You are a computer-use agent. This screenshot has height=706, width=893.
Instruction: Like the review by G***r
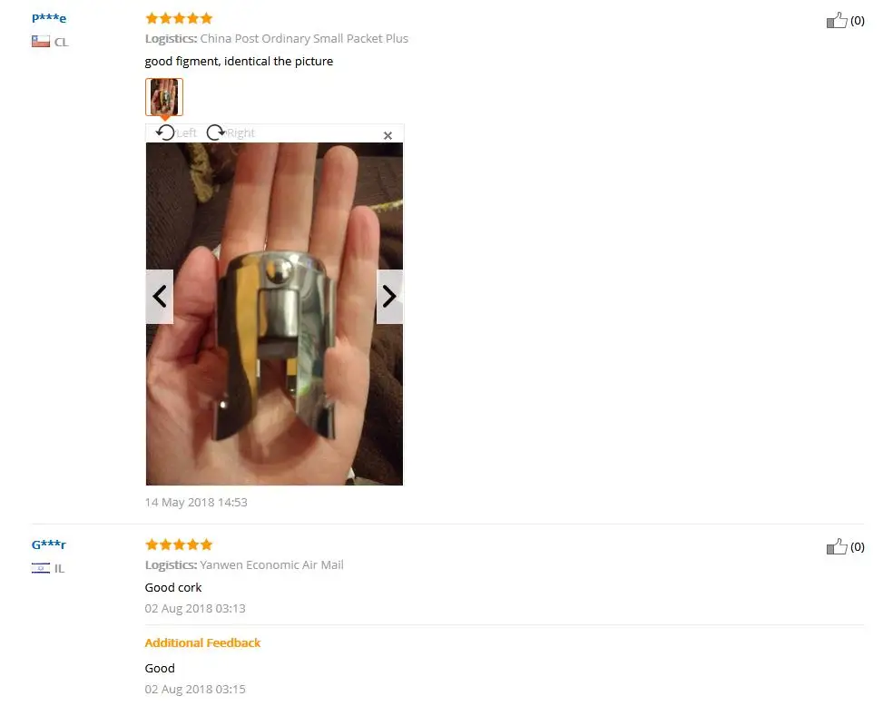click(x=837, y=546)
